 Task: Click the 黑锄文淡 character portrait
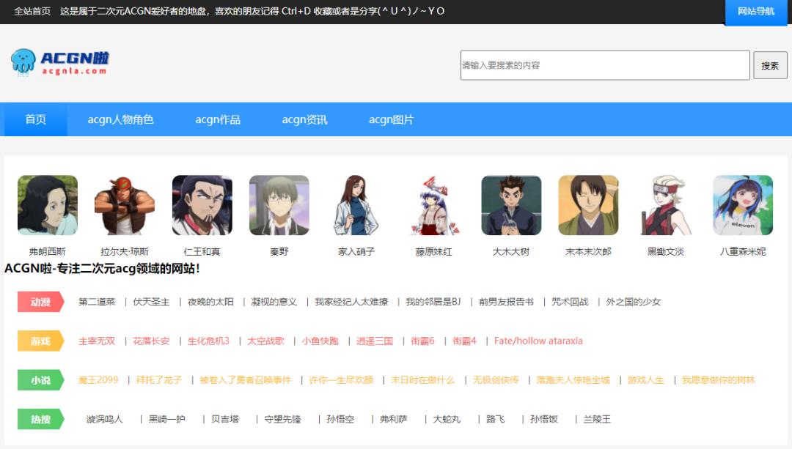666,205
